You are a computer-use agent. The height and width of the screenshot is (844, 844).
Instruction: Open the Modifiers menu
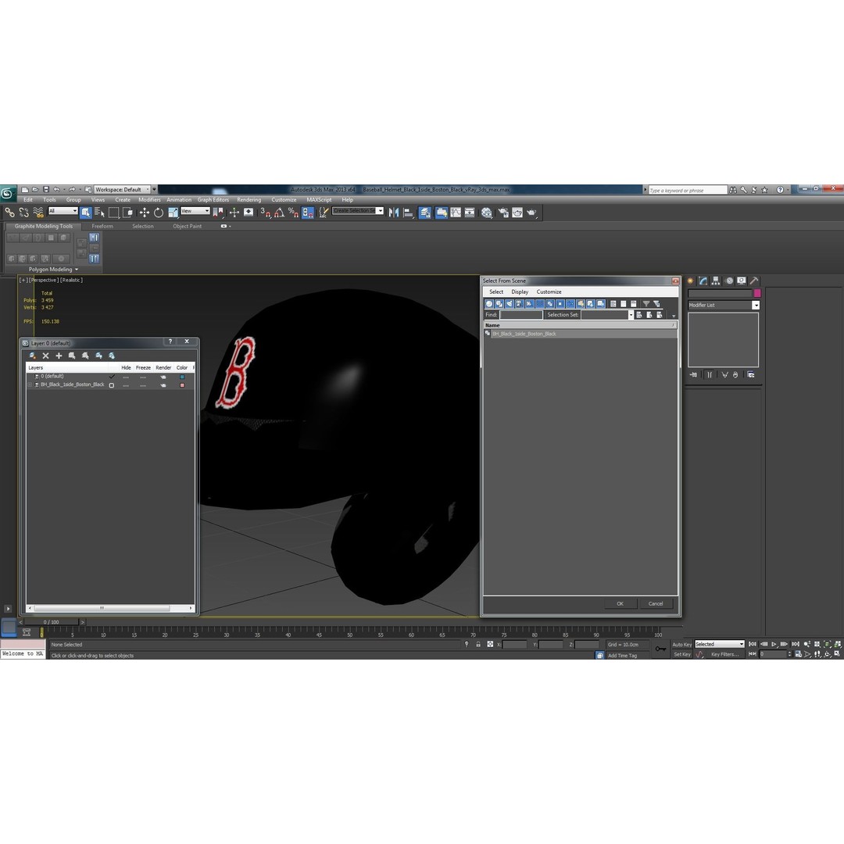(x=149, y=200)
